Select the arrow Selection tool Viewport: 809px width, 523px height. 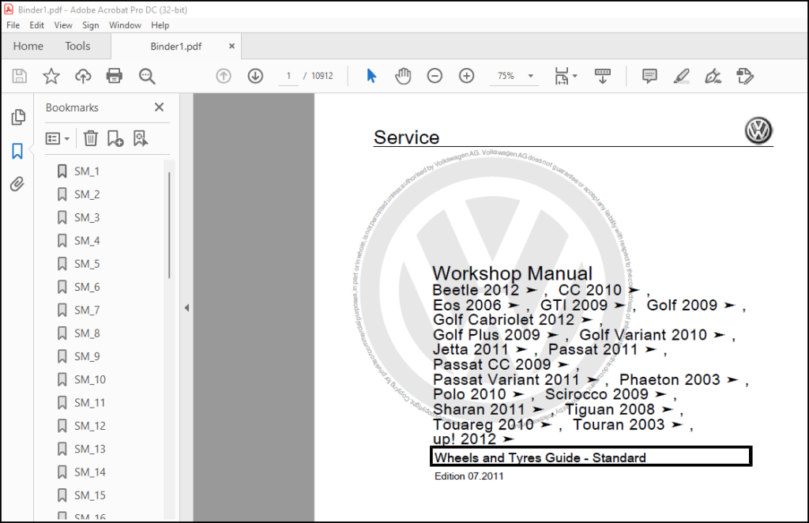click(x=371, y=77)
